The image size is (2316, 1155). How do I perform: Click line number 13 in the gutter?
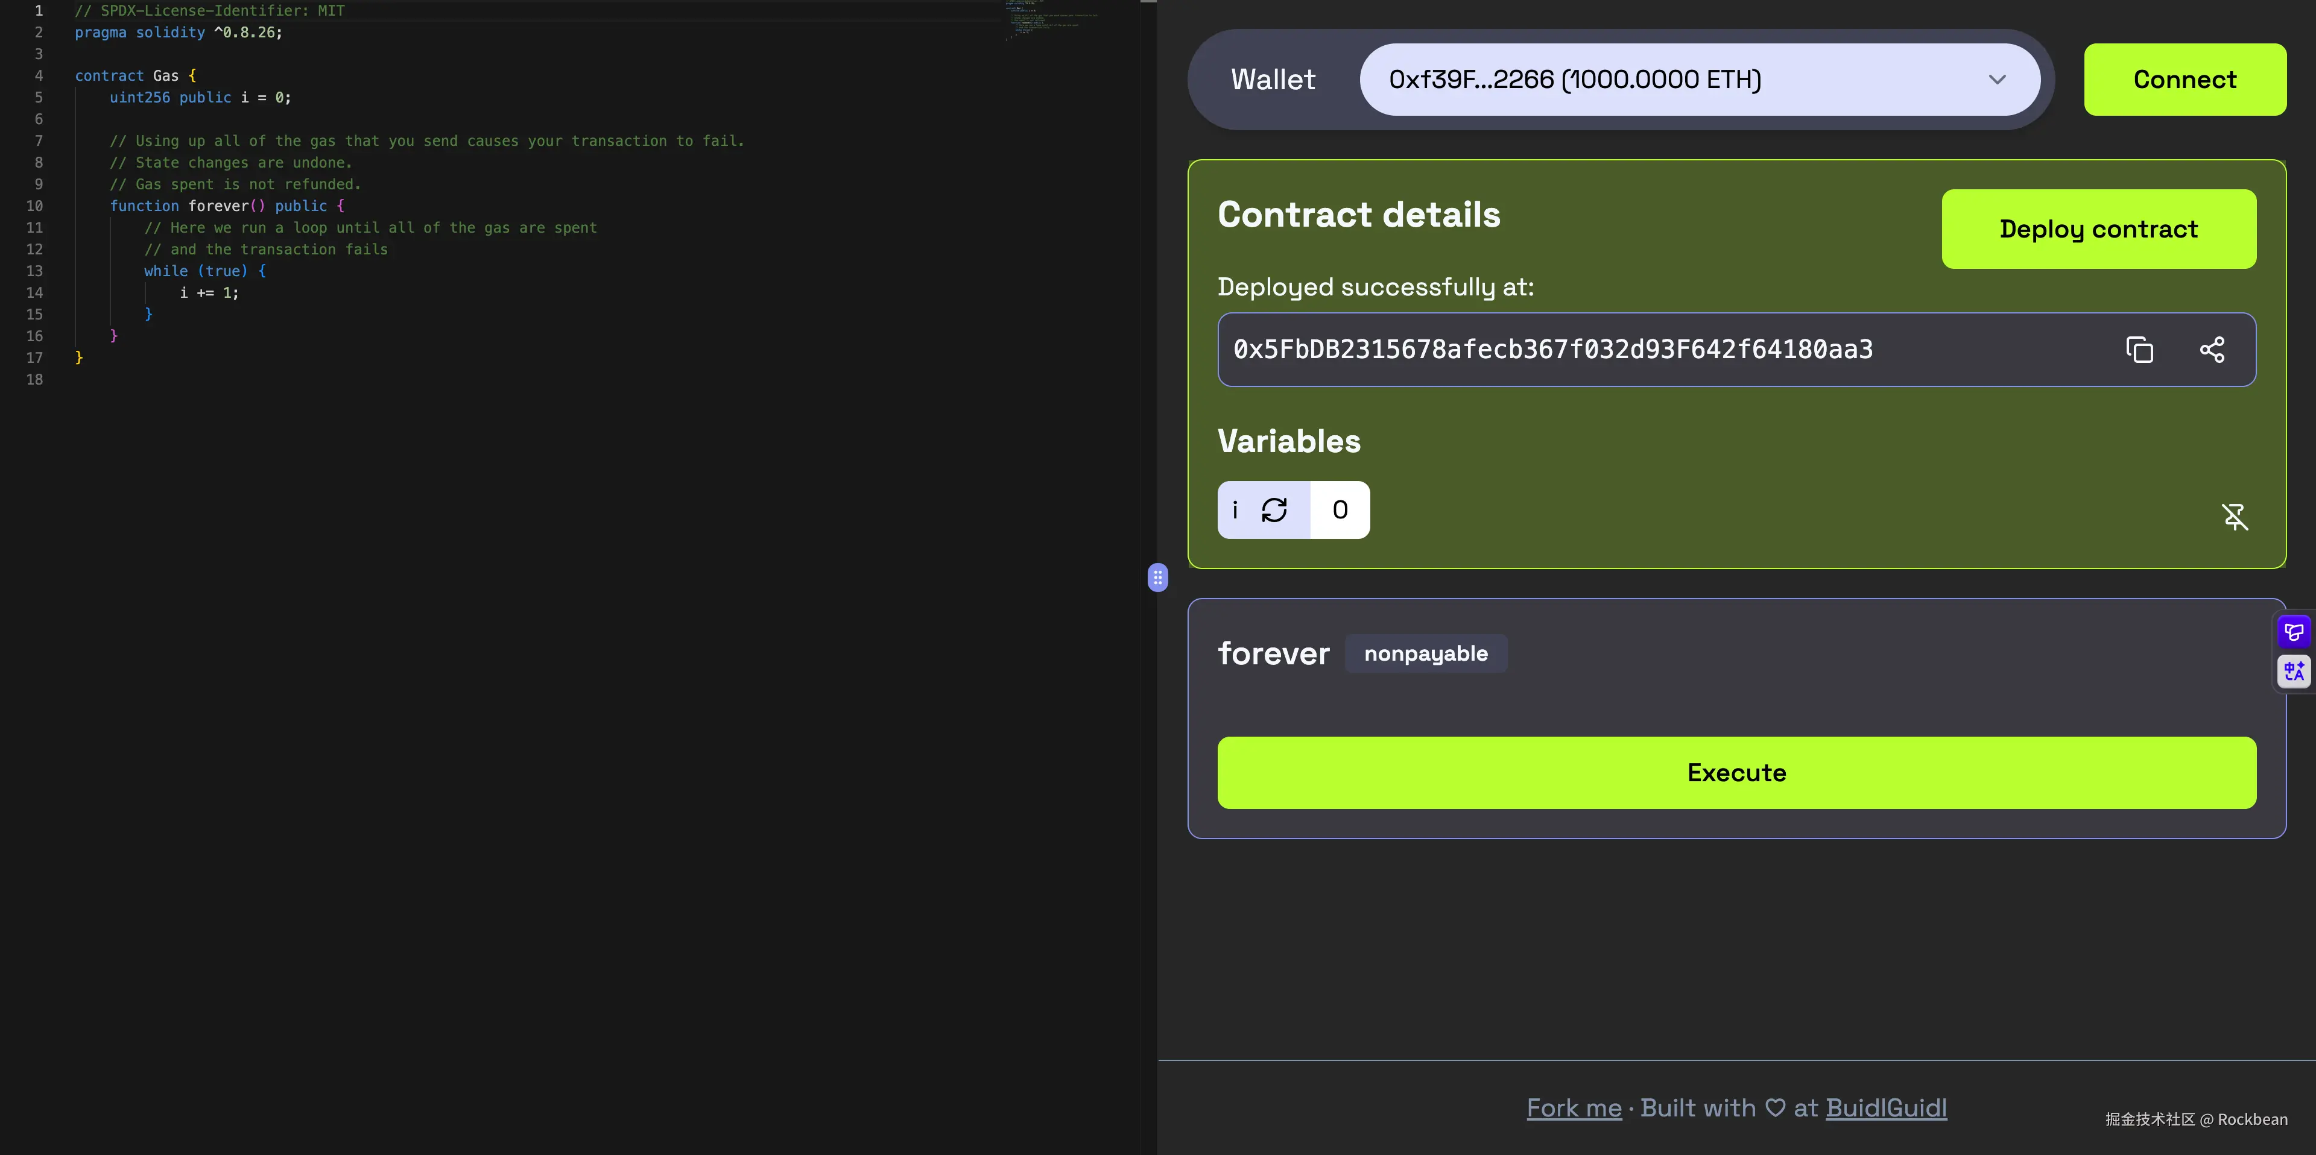(x=34, y=271)
